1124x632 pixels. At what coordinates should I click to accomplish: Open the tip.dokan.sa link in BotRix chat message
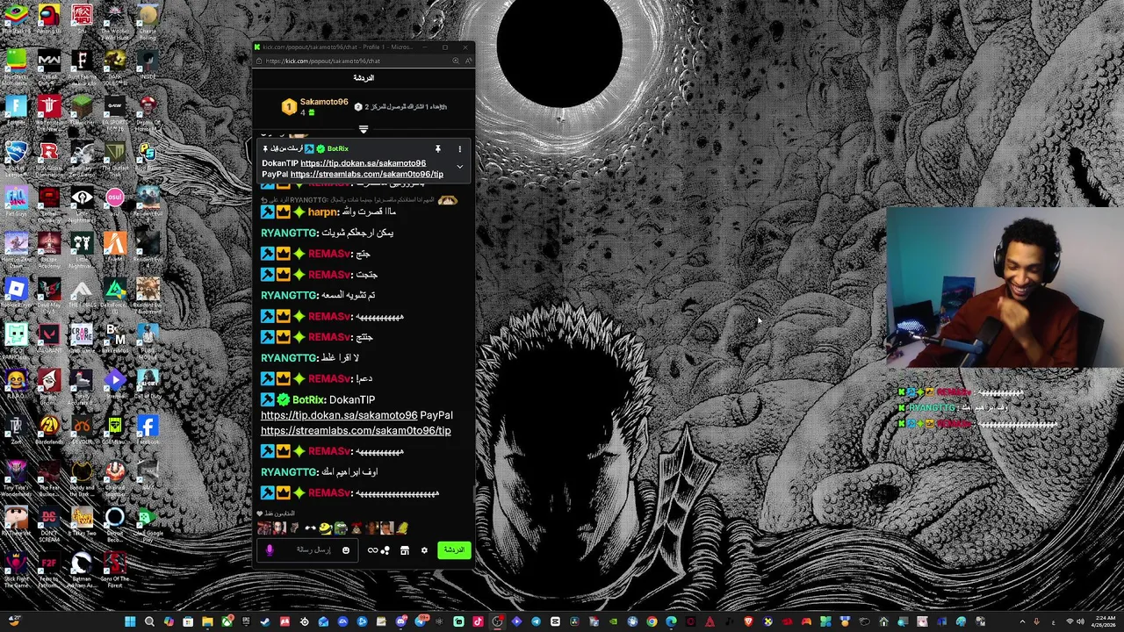coord(339,415)
